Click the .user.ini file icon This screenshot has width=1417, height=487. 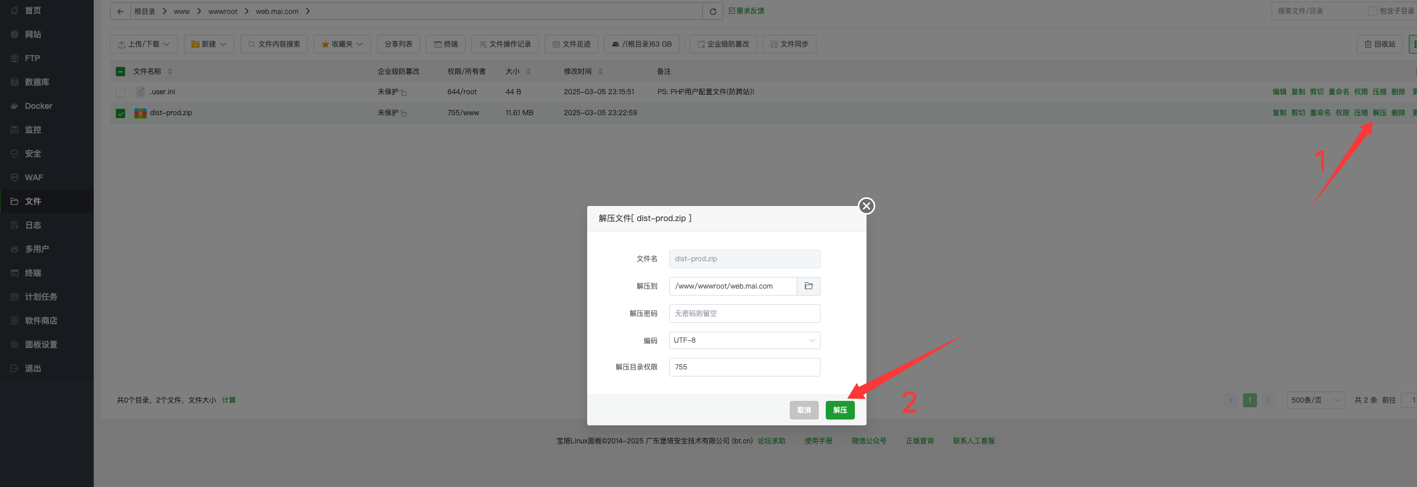pos(140,92)
